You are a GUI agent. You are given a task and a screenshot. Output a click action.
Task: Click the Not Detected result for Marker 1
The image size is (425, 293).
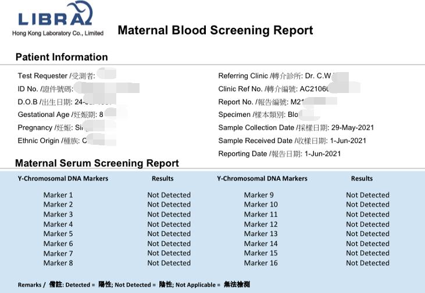169,195
